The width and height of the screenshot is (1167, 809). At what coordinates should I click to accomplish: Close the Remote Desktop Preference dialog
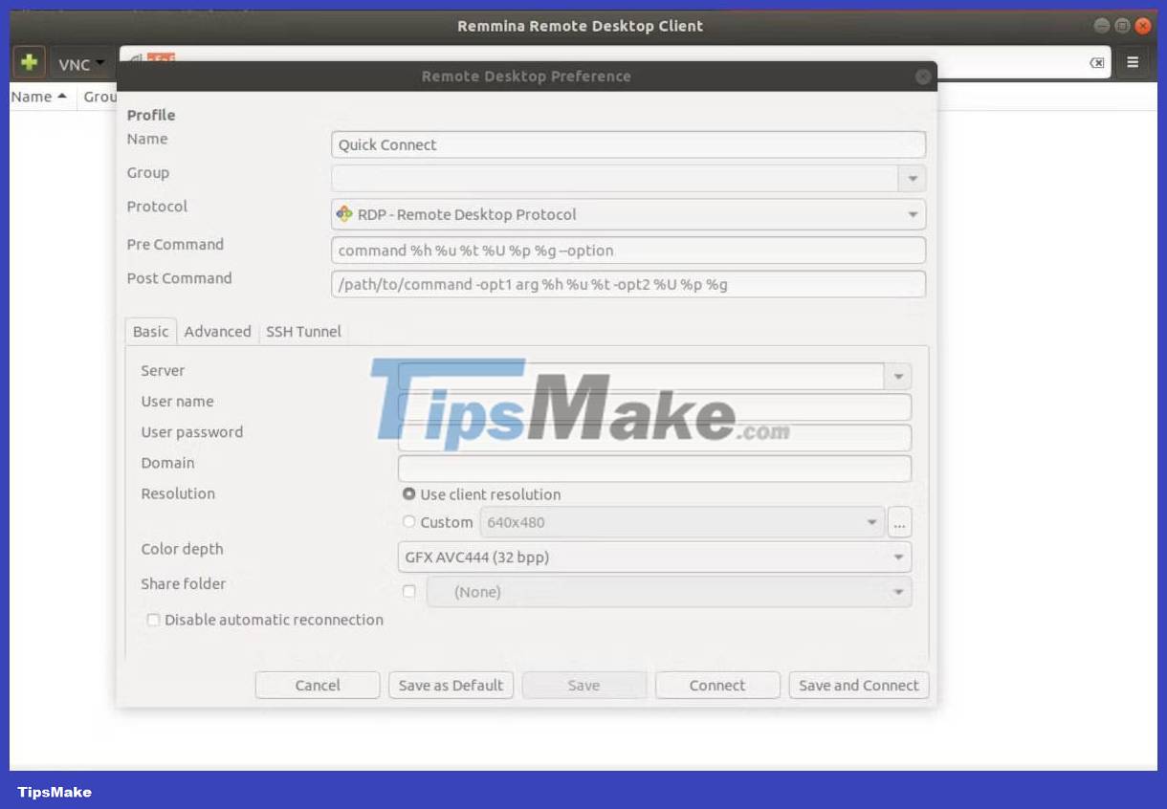click(x=923, y=77)
